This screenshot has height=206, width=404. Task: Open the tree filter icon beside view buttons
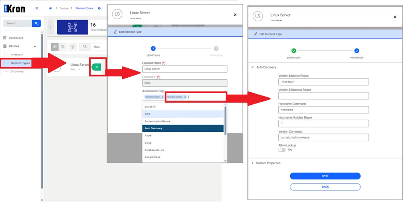pyautogui.click(x=73, y=46)
